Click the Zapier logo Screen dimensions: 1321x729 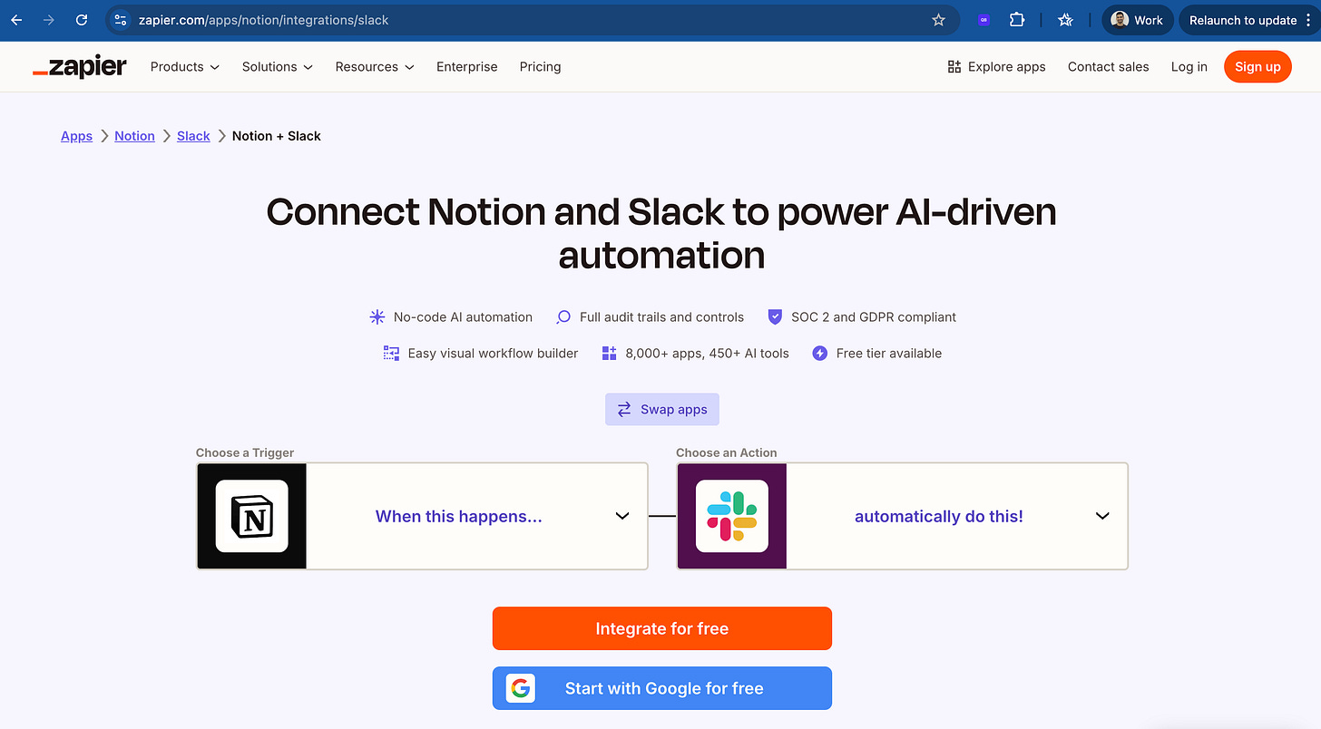tap(80, 67)
